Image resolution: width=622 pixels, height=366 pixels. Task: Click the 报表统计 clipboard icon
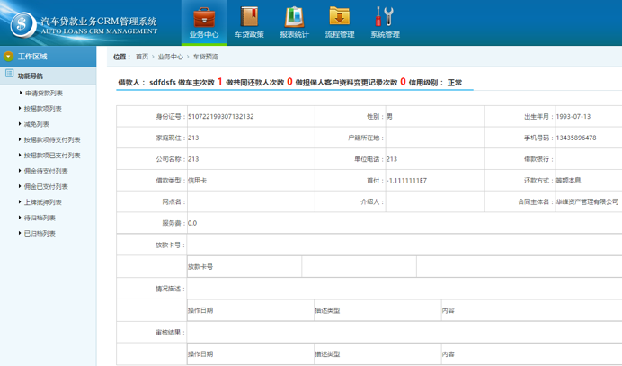coord(294,17)
